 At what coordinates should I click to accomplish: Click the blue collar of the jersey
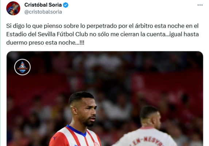[77, 131]
